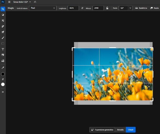Swap foreground and background colors
The height and width of the screenshot is (134, 160).
(x=3, y=79)
